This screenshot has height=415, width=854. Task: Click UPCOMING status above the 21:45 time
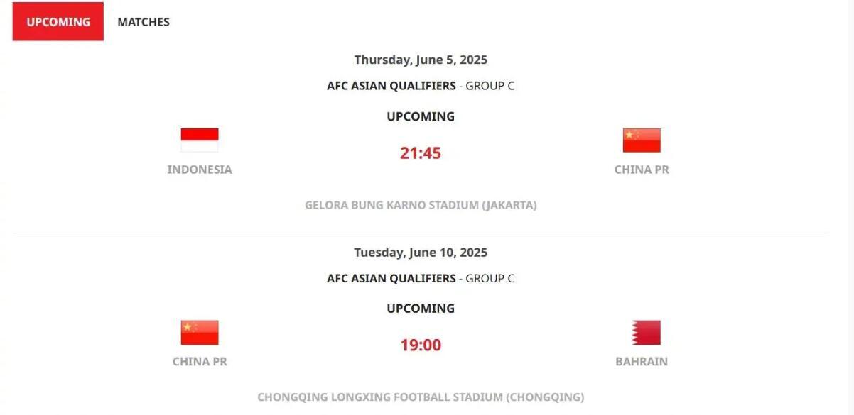(x=421, y=116)
